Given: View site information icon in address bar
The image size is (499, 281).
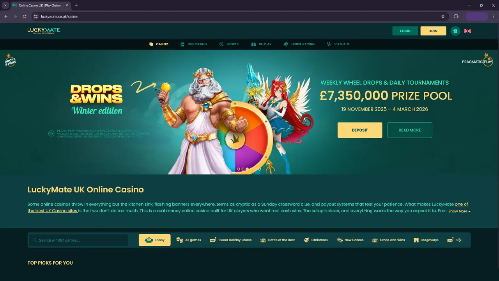Looking at the screenshot, I should (35, 16).
